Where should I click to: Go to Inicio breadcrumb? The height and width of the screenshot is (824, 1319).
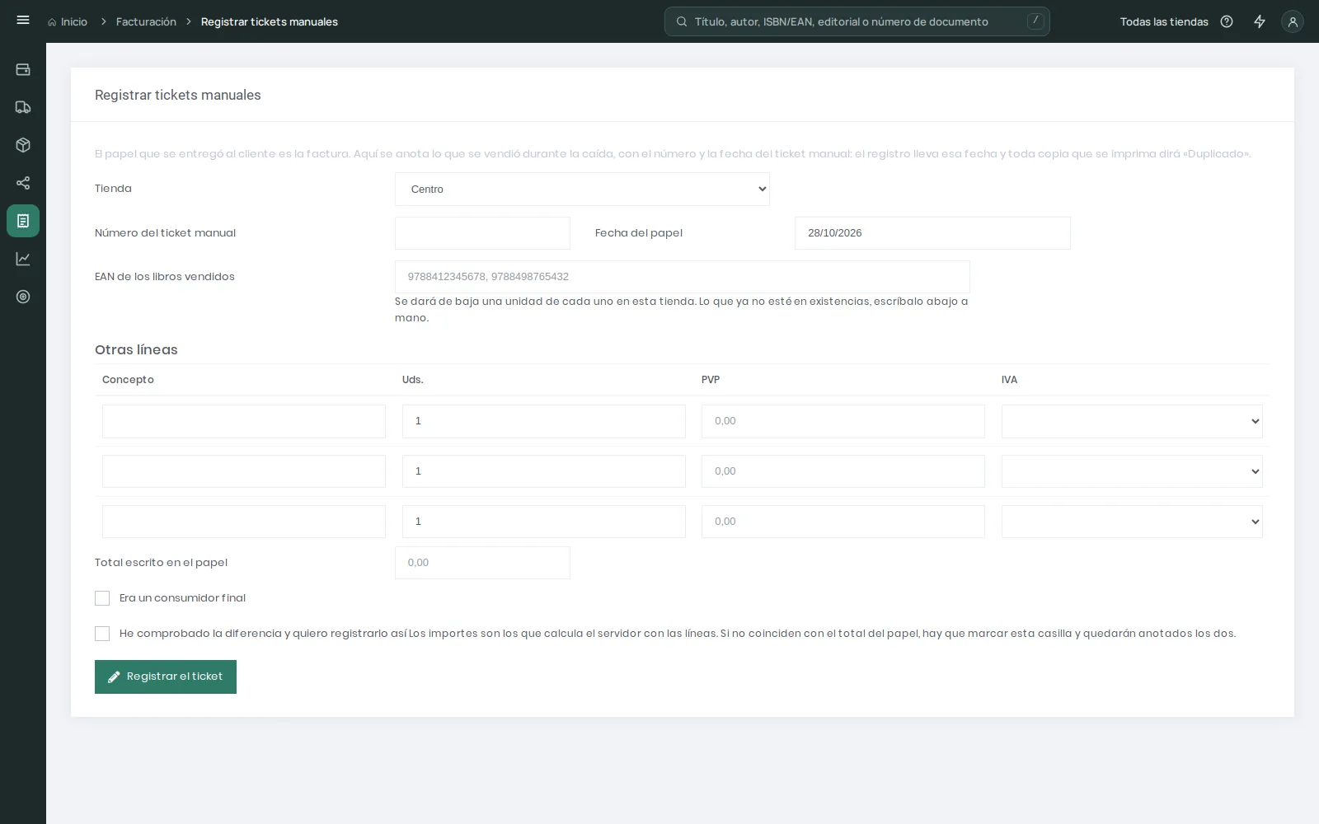tap(73, 22)
